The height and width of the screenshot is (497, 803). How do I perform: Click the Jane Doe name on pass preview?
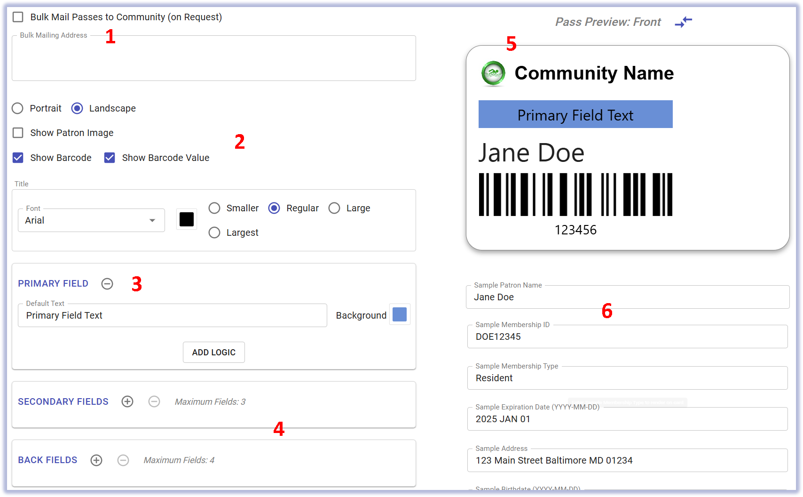[x=531, y=153]
